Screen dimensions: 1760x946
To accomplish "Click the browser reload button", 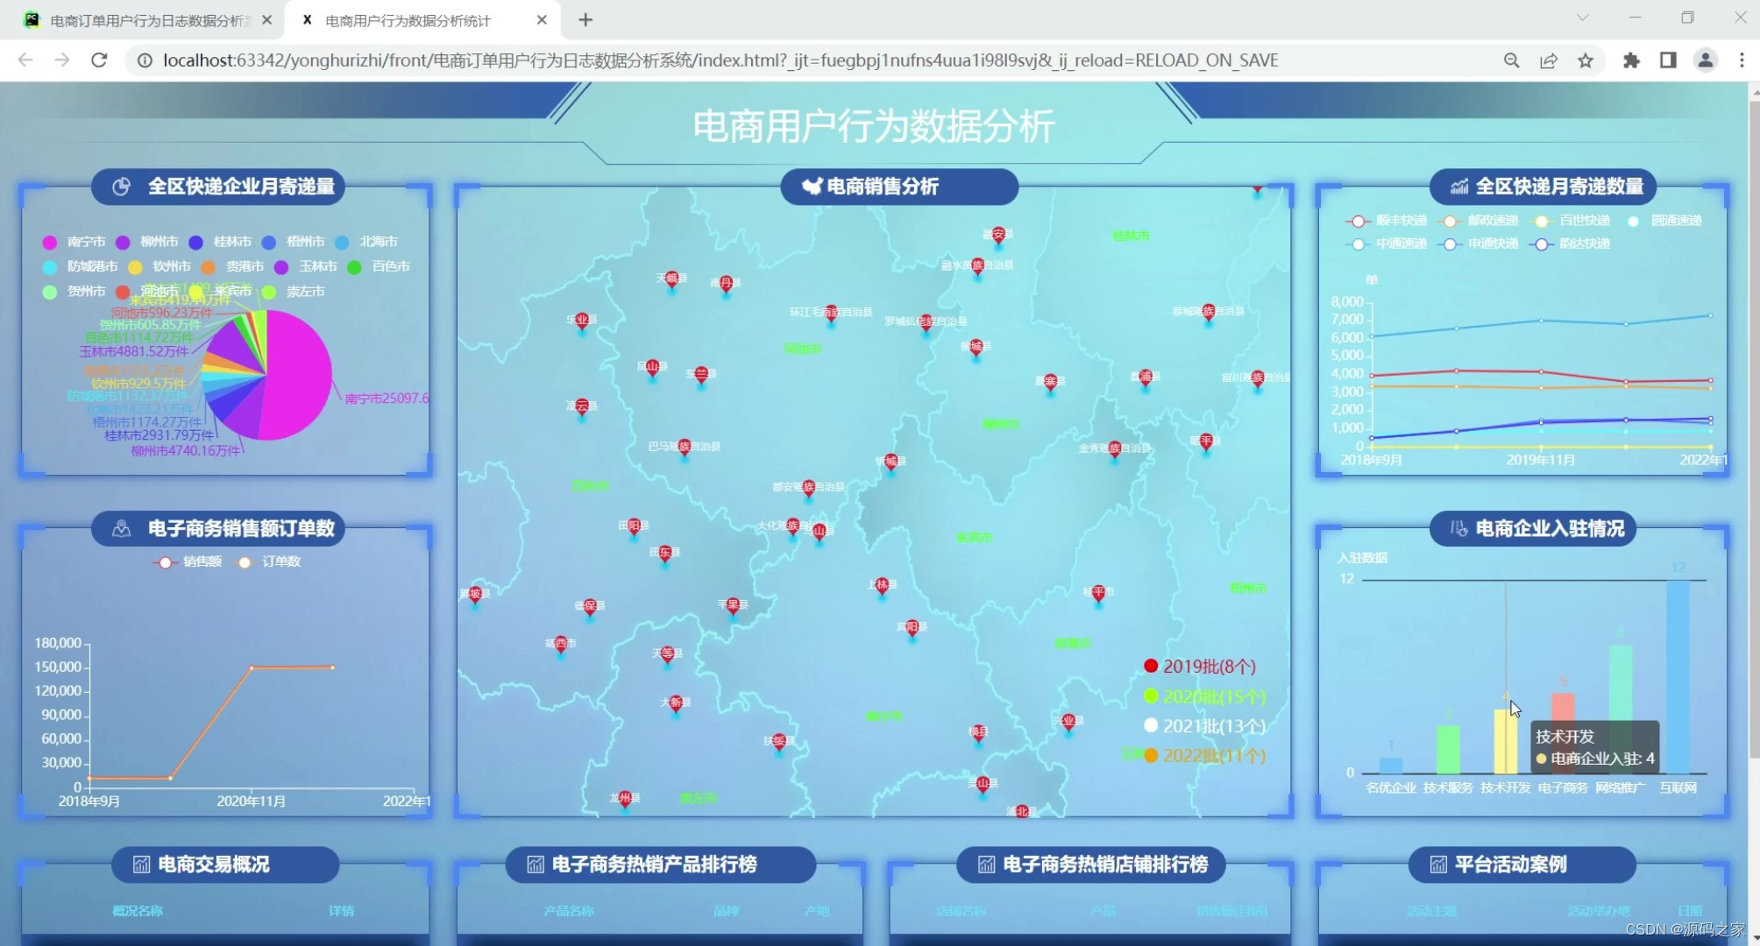I will (x=99, y=60).
